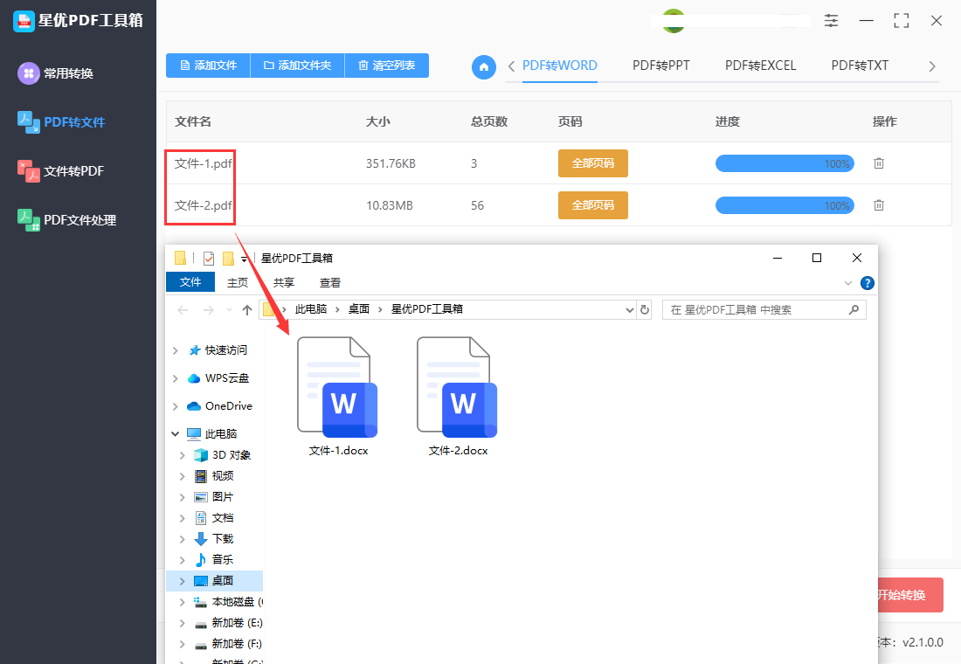Click 全部页码 for 文件-2.pdf
This screenshot has width=961, height=664.
(x=592, y=204)
